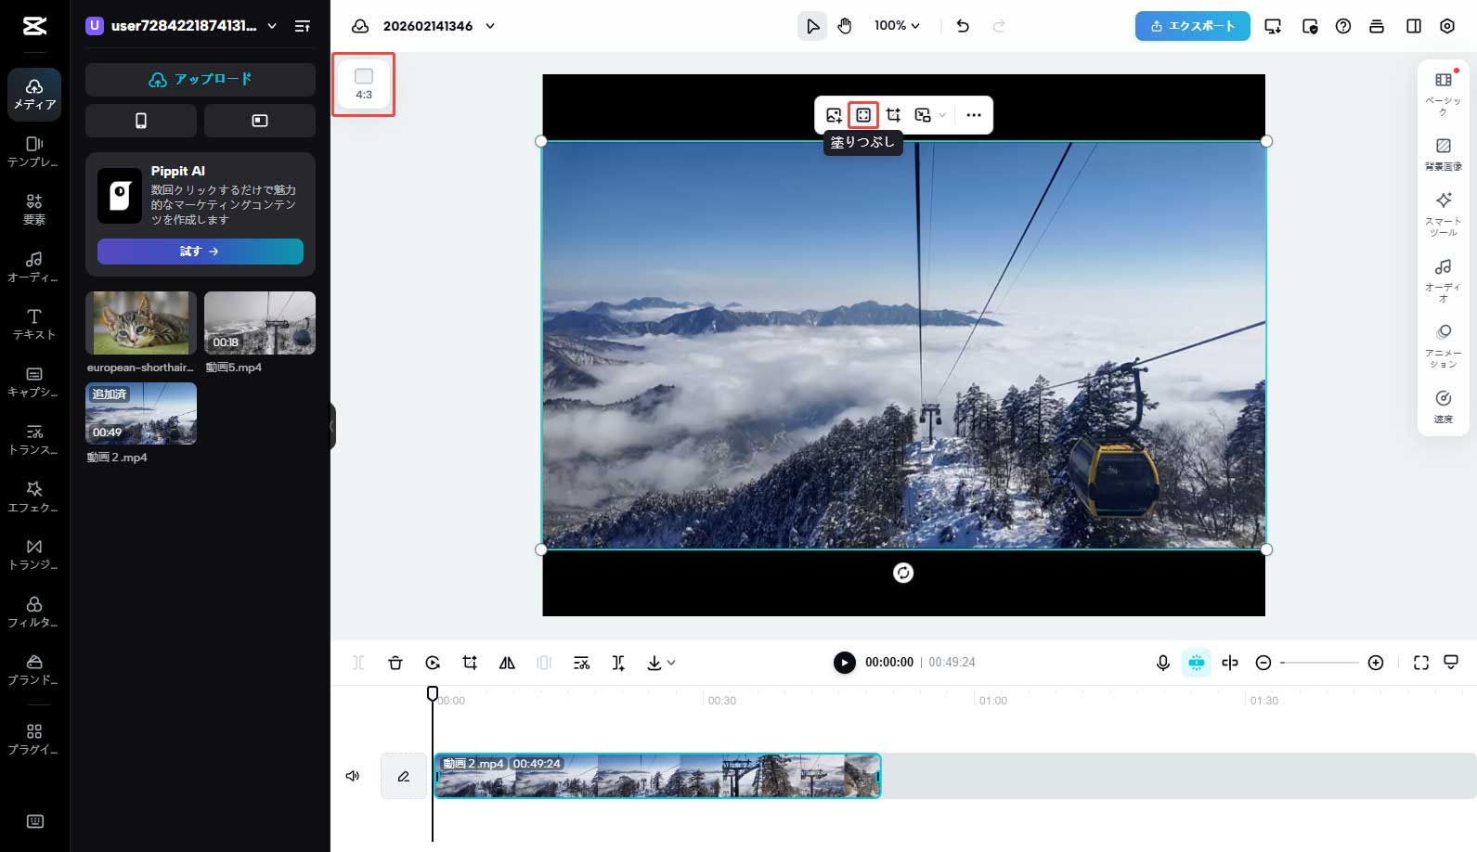Open the キャプション captions tab
Image resolution: width=1477 pixels, height=852 pixels.
34,382
